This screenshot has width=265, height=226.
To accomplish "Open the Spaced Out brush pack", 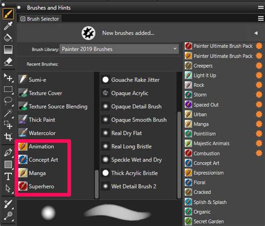I will (x=224, y=105).
